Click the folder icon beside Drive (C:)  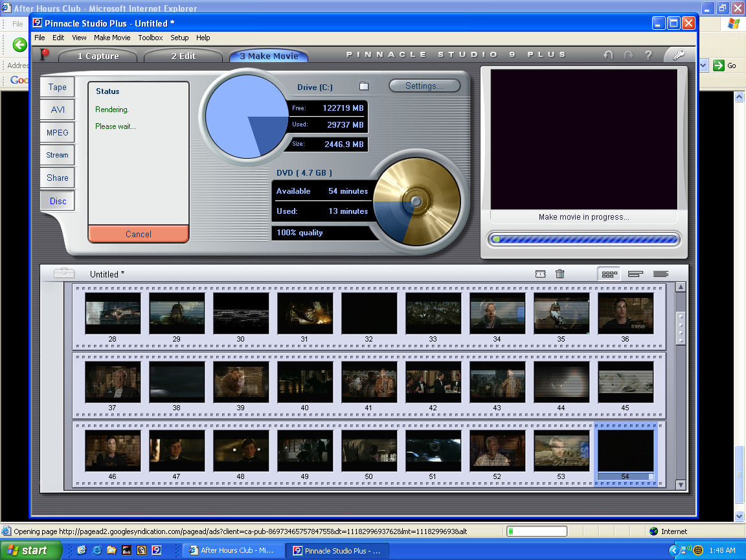pos(364,86)
